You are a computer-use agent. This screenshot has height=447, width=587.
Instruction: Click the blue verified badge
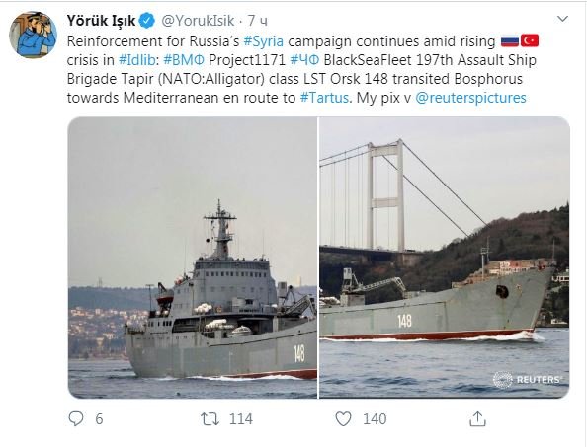tap(147, 21)
